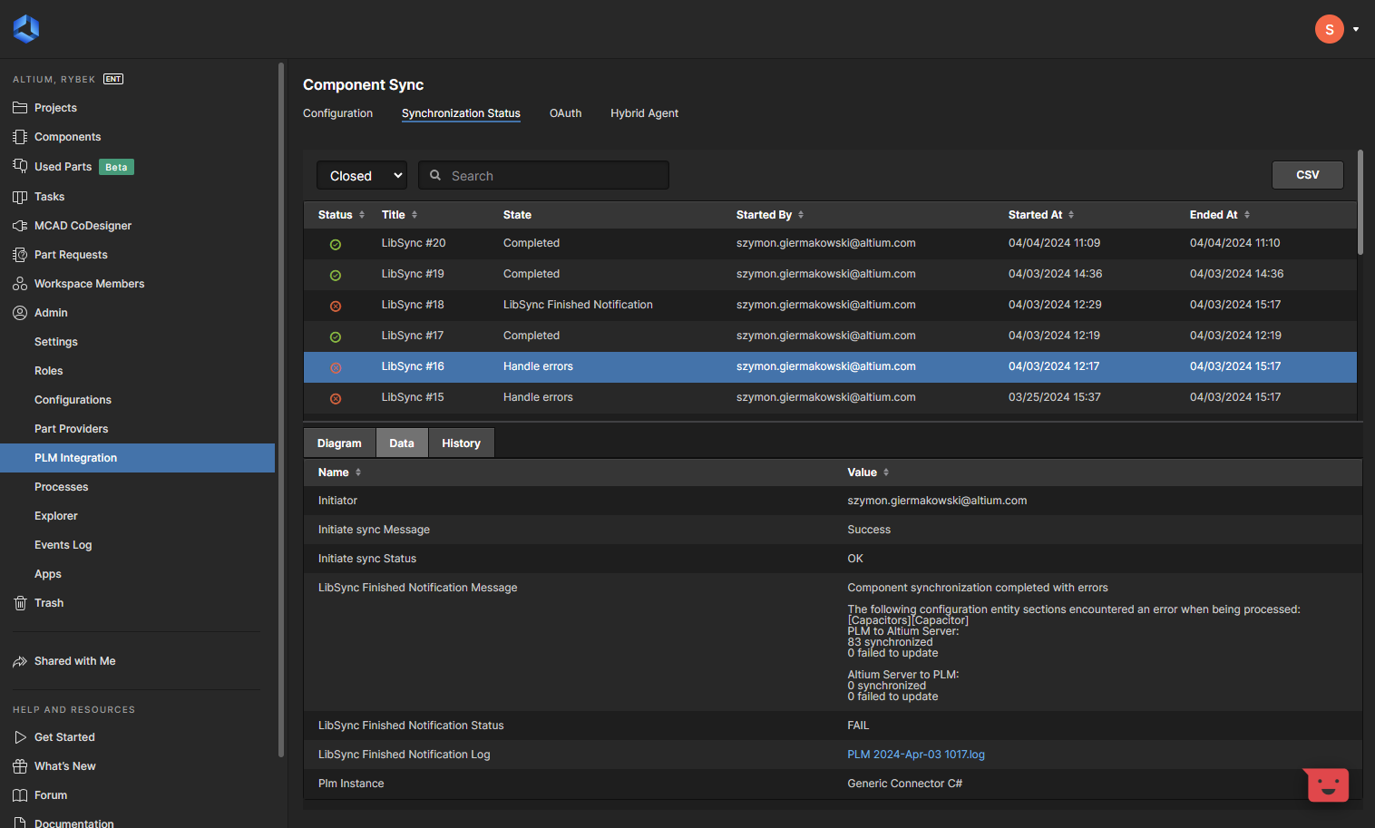The width and height of the screenshot is (1375, 828).
Task: Open Apps under Admin
Action: click(48, 574)
